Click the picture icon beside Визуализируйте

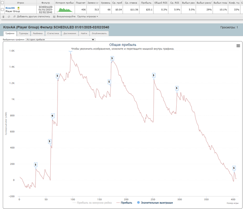tap(54, 17)
